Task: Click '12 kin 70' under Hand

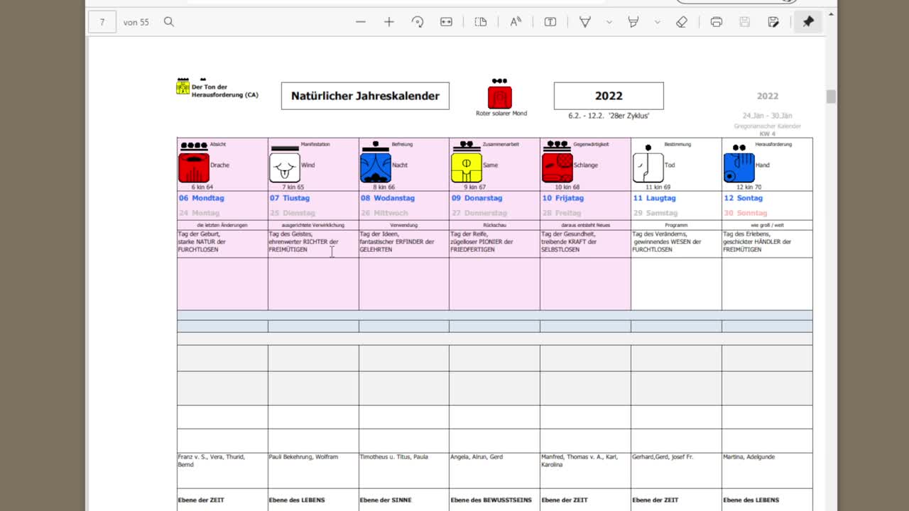Action: pos(749,187)
